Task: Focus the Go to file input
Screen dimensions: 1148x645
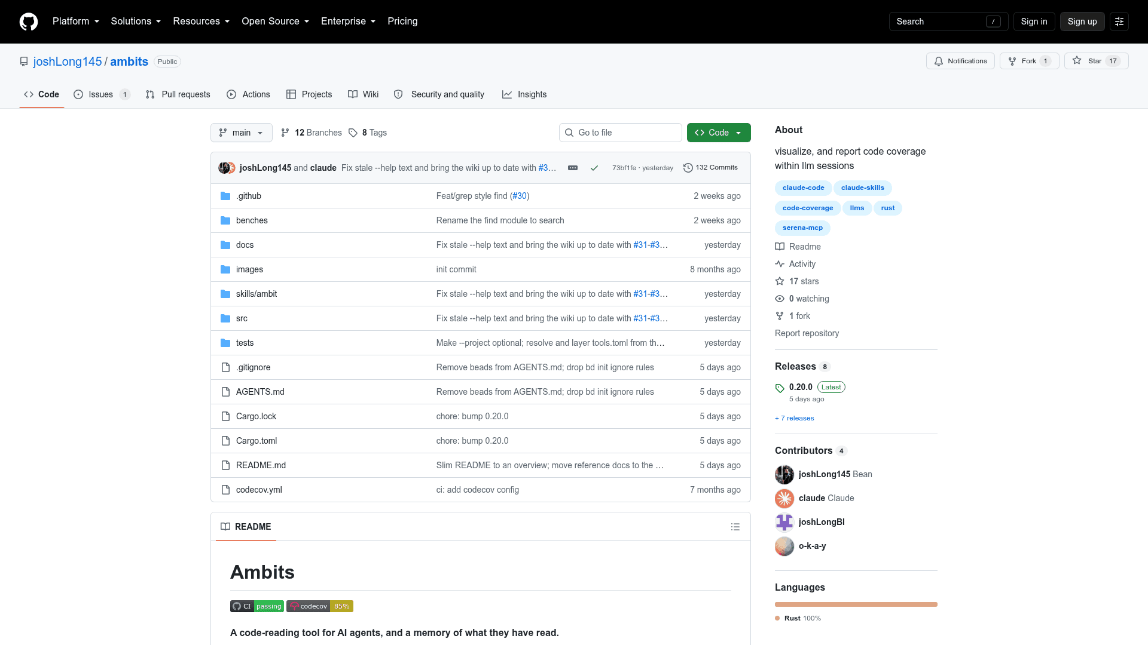Action: coord(621,133)
